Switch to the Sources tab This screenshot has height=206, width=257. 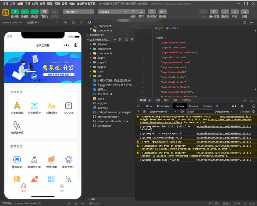click(193, 106)
